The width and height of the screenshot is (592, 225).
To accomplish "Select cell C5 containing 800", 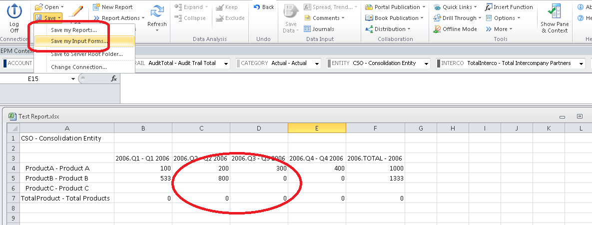I will [201, 178].
